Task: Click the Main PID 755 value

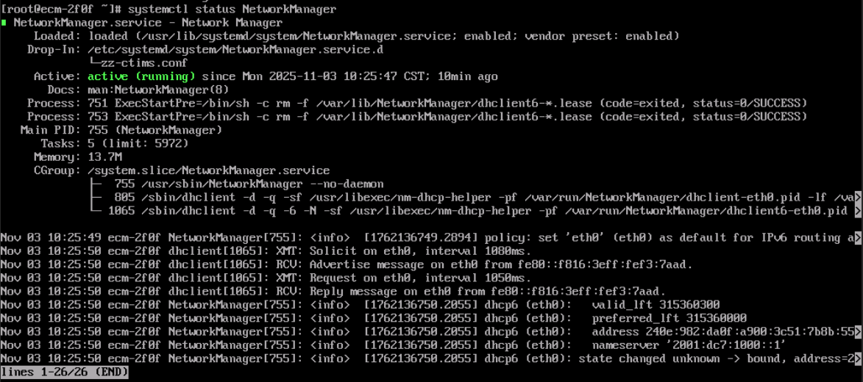Action: tap(98, 130)
